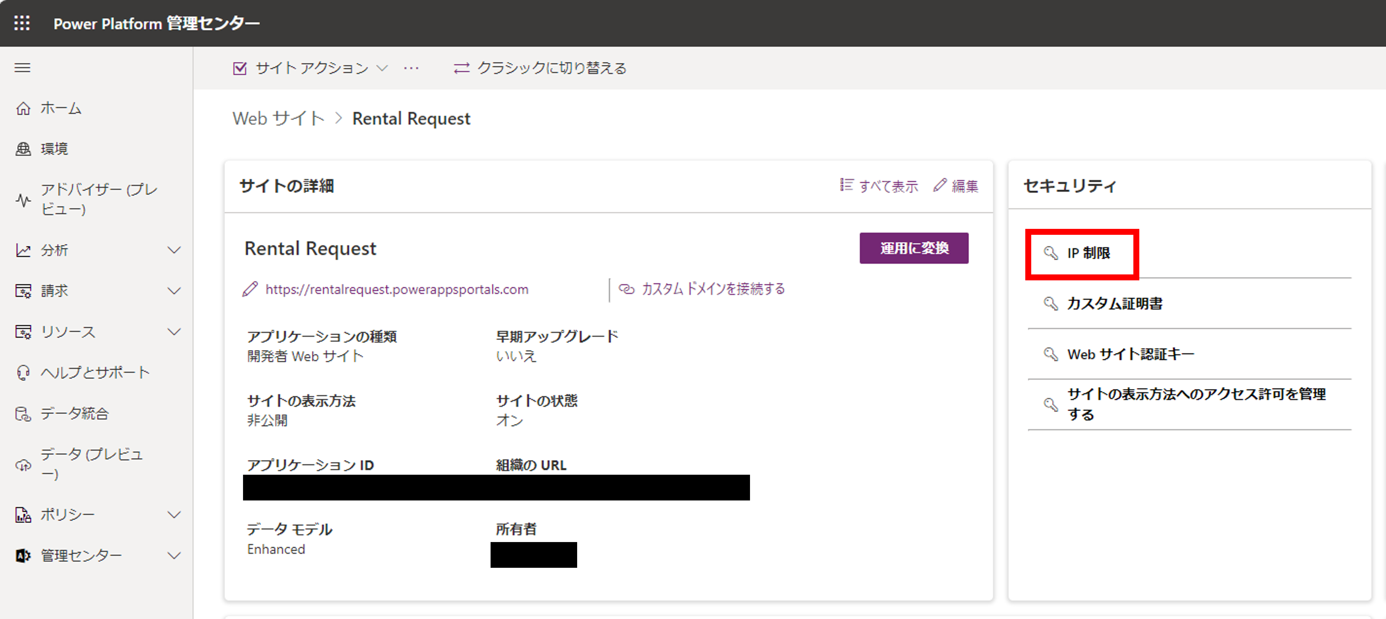Click the Enhanced data model value

click(x=276, y=549)
